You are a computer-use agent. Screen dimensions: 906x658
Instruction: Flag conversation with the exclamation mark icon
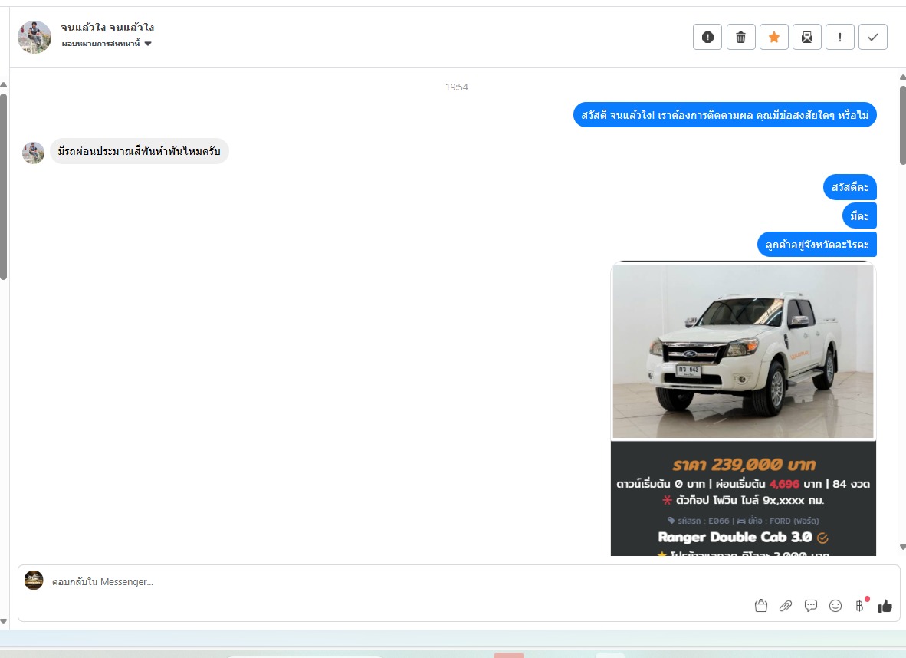tap(839, 38)
